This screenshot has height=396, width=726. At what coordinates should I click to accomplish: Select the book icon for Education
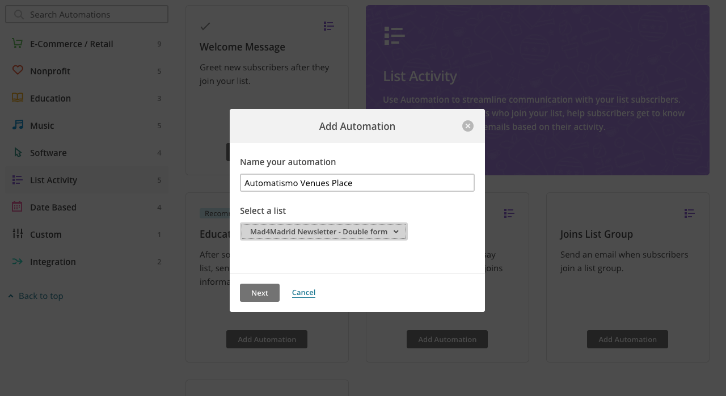point(16,98)
